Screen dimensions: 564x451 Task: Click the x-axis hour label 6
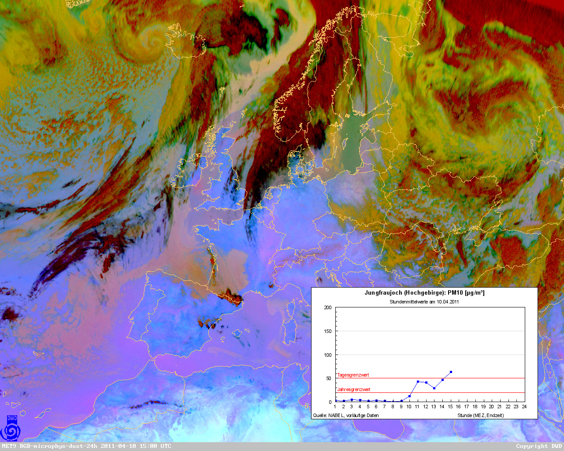pyautogui.click(x=376, y=407)
